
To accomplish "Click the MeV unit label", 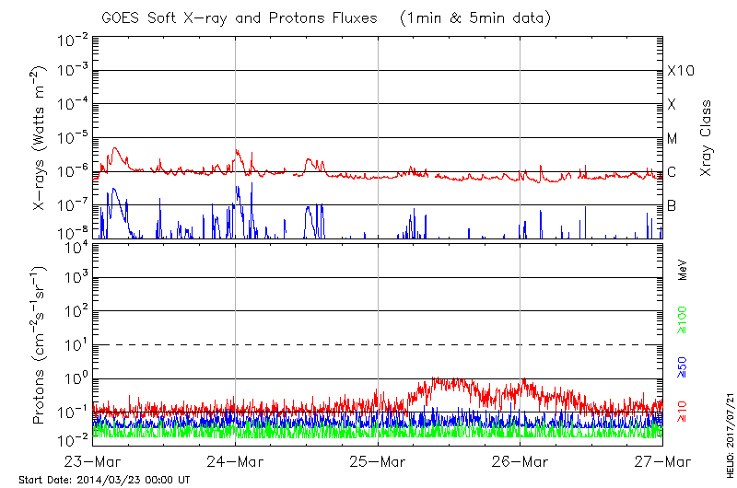I will 684,272.
